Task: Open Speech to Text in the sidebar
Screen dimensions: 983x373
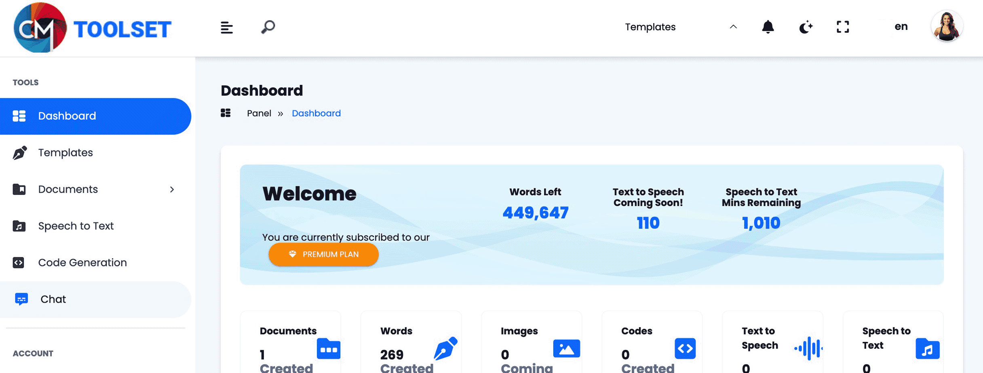Action: (x=95, y=226)
